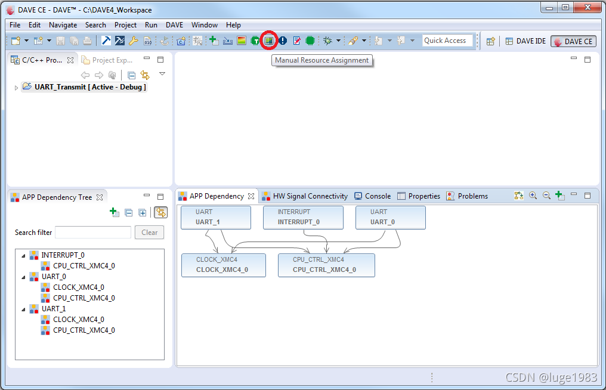
Task: Select the C/C++ Projects tab
Action: 42,60
